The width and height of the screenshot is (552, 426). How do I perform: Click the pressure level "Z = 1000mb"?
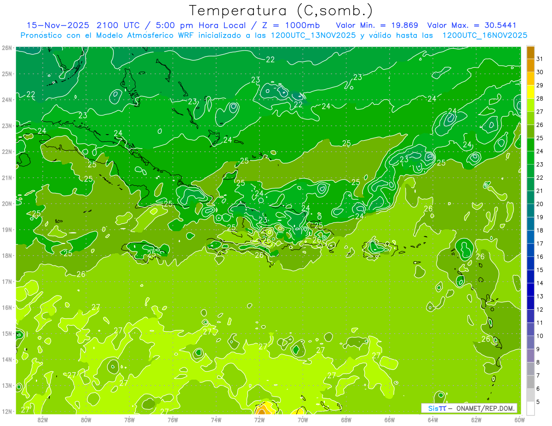[x=291, y=25]
